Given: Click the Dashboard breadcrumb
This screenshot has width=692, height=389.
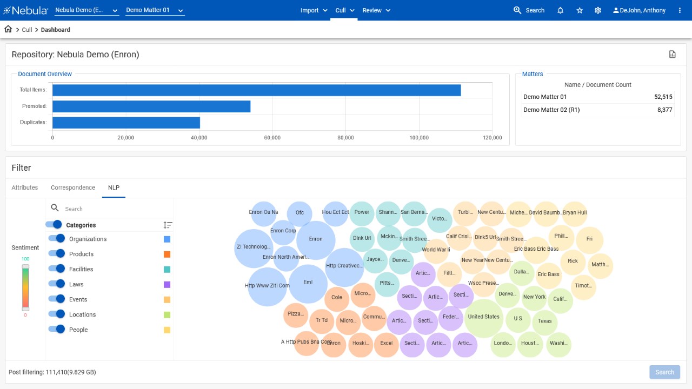Looking at the screenshot, I should tap(56, 30).
